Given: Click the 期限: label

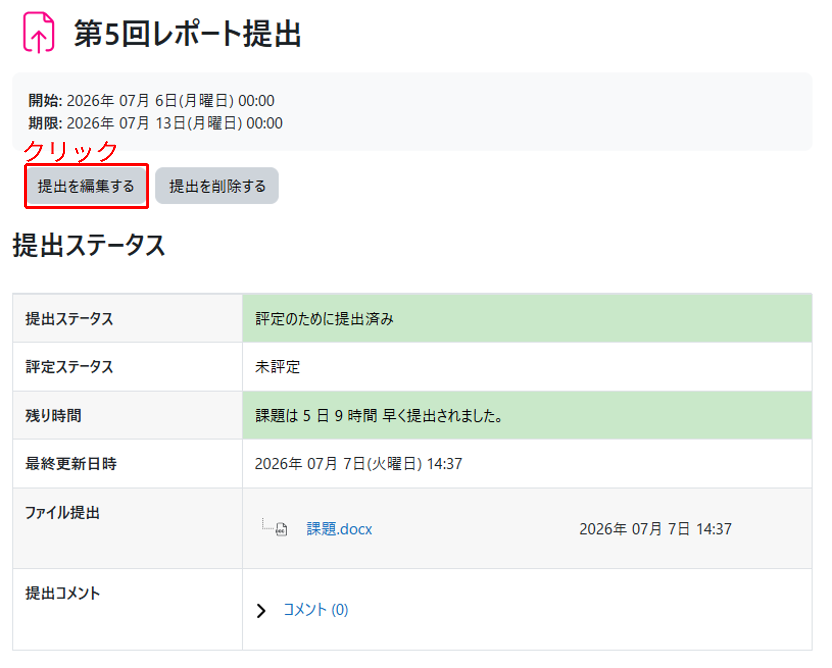Looking at the screenshot, I should 45,124.
